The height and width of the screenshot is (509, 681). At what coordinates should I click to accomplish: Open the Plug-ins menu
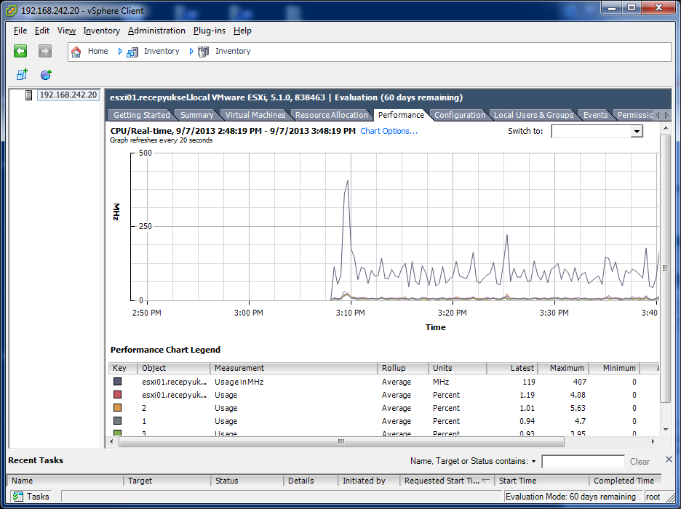coord(210,31)
